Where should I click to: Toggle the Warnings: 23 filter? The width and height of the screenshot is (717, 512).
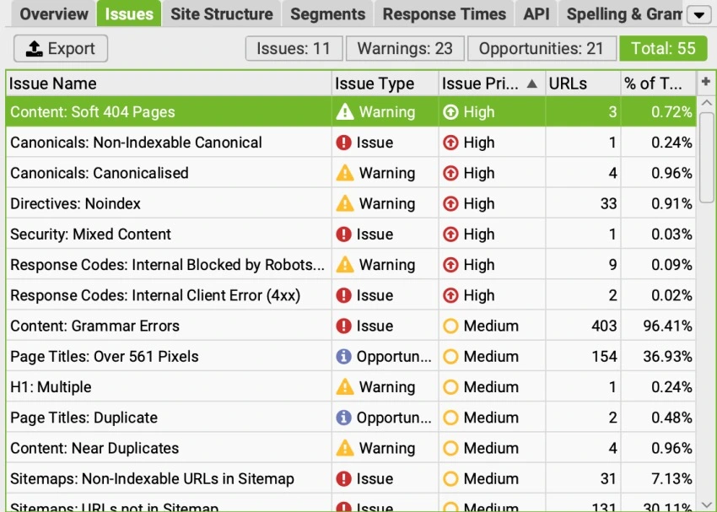tap(405, 48)
